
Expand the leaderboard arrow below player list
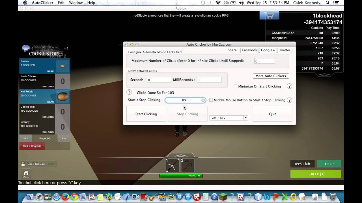pyautogui.click(x=324, y=75)
